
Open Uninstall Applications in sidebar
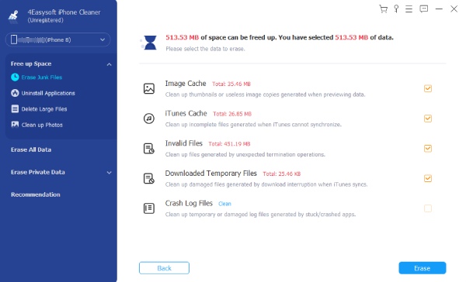coord(48,93)
